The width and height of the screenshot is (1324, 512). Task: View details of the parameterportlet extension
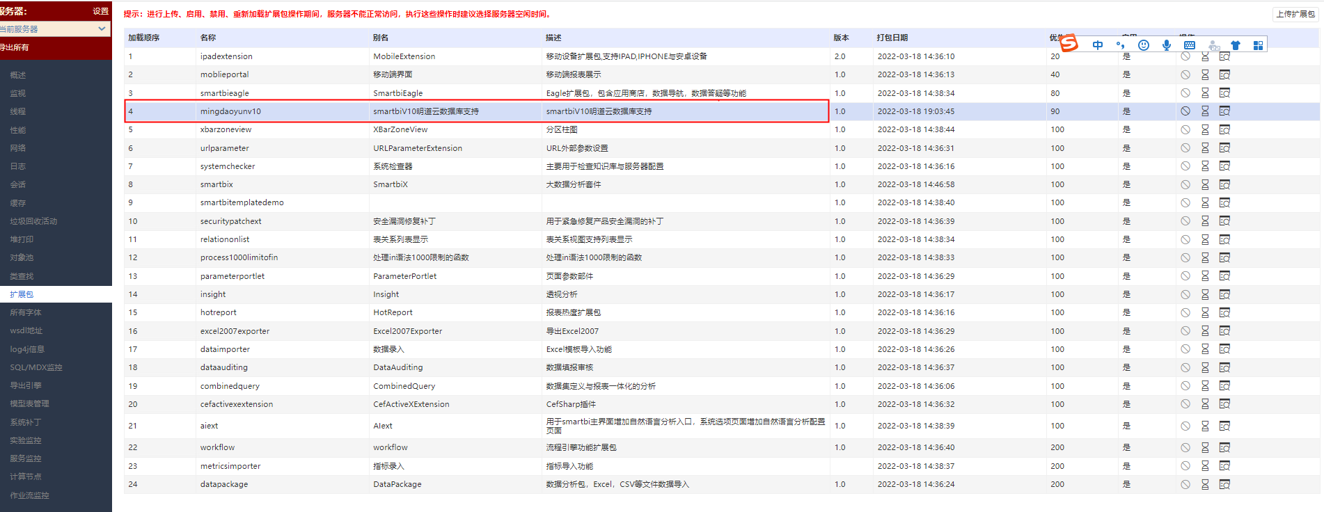(1224, 276)
